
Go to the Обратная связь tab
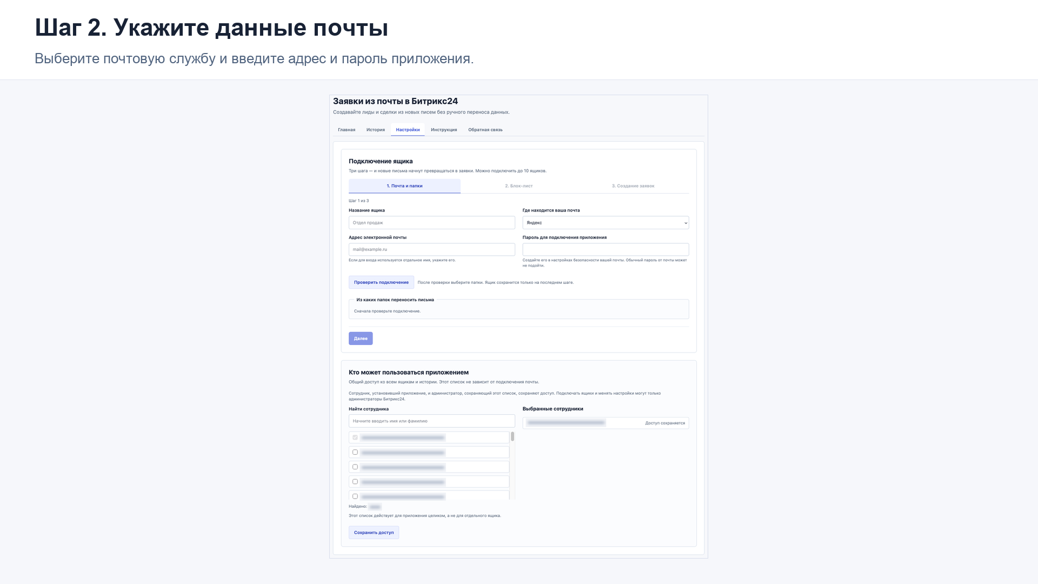[485, 130]
